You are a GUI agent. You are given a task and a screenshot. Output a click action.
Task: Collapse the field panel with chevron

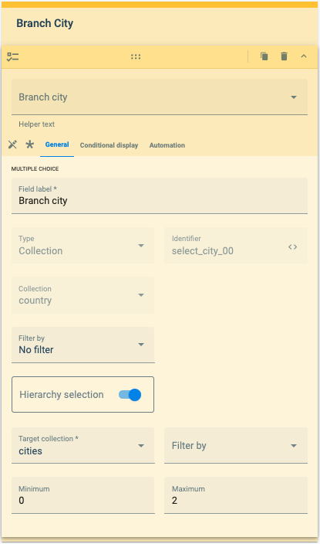pos(304,56)
